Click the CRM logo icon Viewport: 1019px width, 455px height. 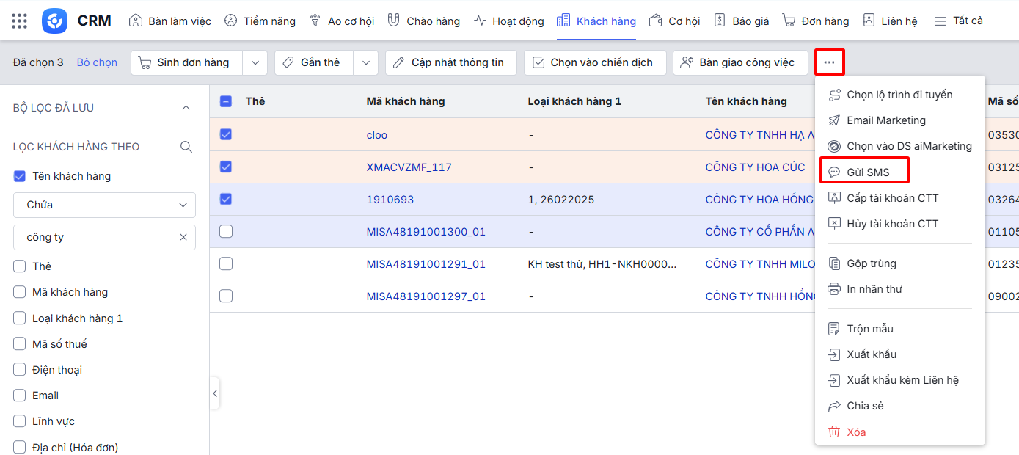pos(55,21)
